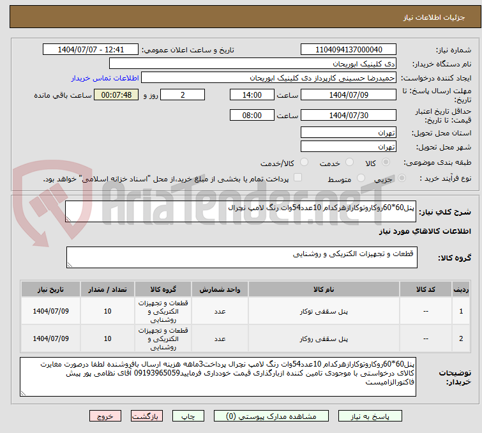The image size is (482, 433).
Task: Click the ردیف column header
Action: [461, 289]
